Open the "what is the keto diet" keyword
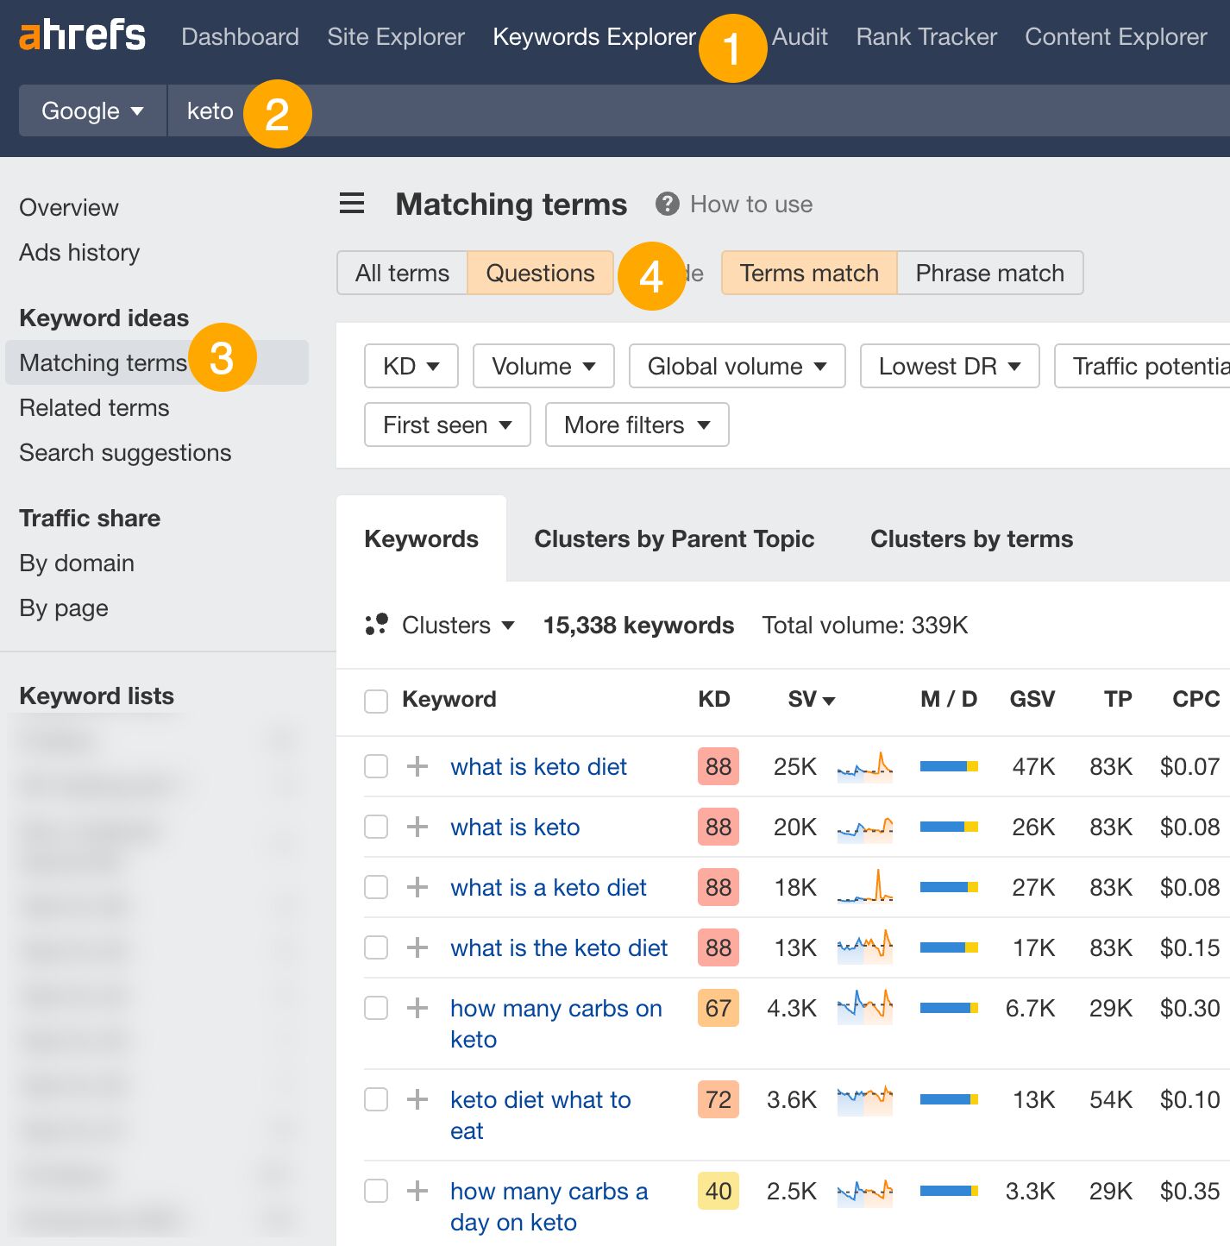1230x1246 pixels. (559, 947)
